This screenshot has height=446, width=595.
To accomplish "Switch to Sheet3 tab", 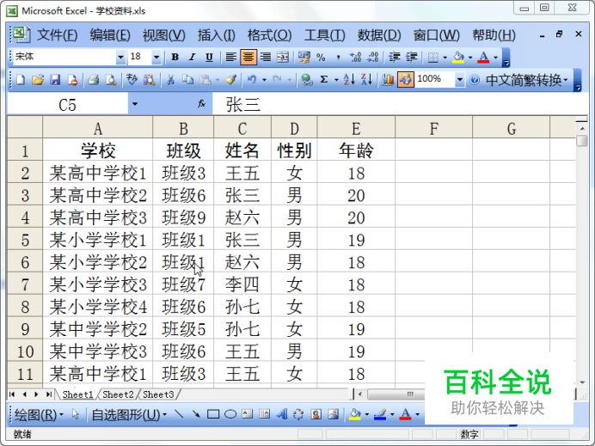I will 158,394.
